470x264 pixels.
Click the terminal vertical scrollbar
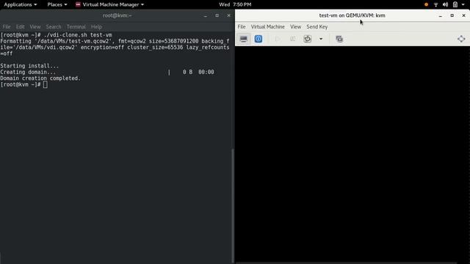(233, 206)
